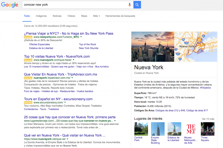The image size is (223, 148).
Task: Open the 'Top of the Rock' sitelink
Action: (87, 44)
